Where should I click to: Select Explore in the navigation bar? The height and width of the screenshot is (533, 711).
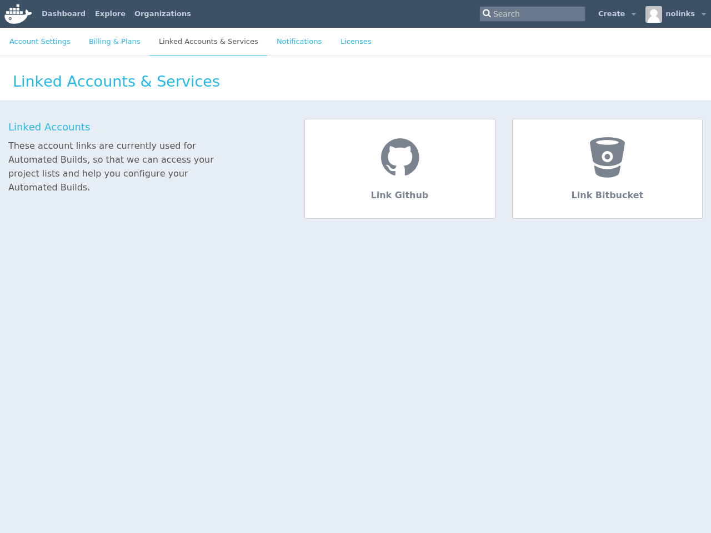[110, 13]
